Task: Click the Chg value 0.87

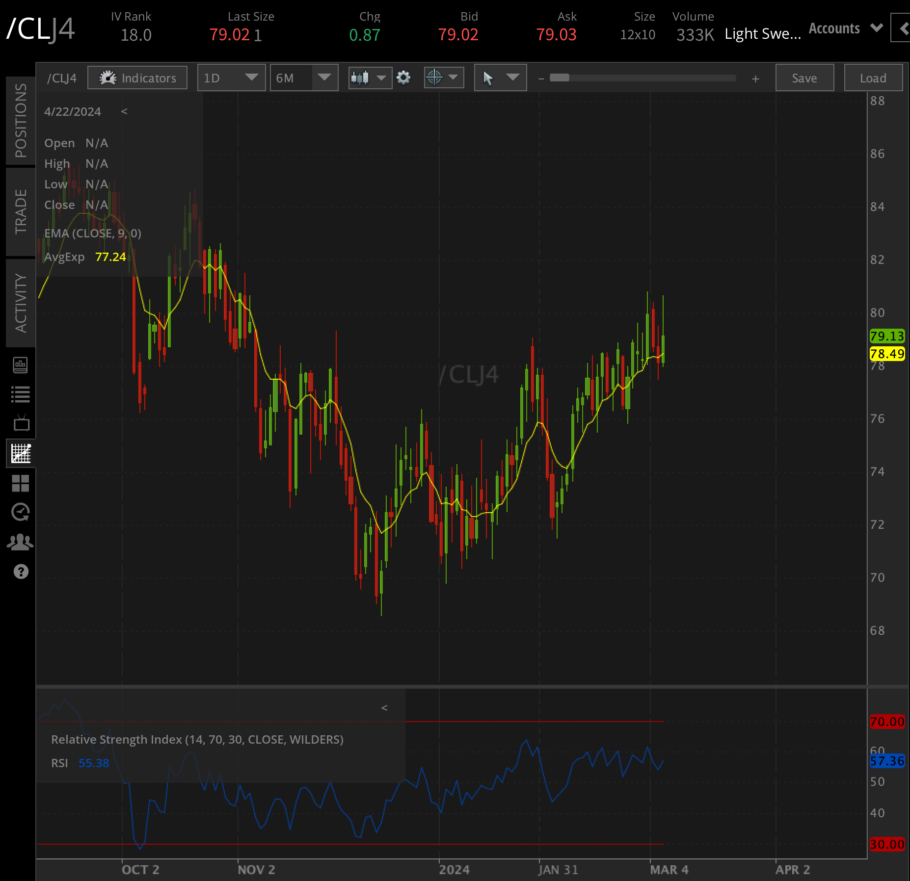Action: tap(365, 35)
